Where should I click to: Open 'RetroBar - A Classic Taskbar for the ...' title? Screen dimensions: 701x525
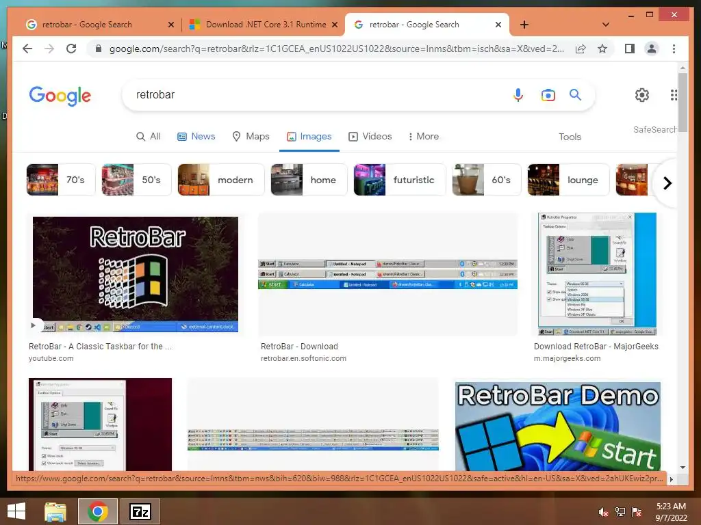click(100, 347)
